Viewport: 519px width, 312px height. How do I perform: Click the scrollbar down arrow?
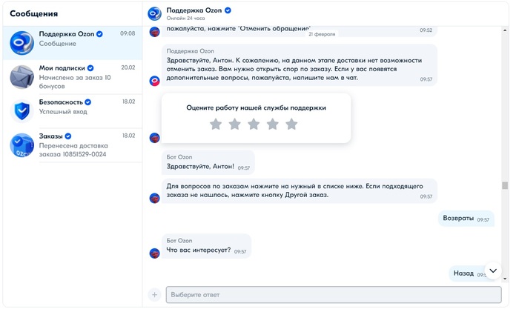[505, 279]
